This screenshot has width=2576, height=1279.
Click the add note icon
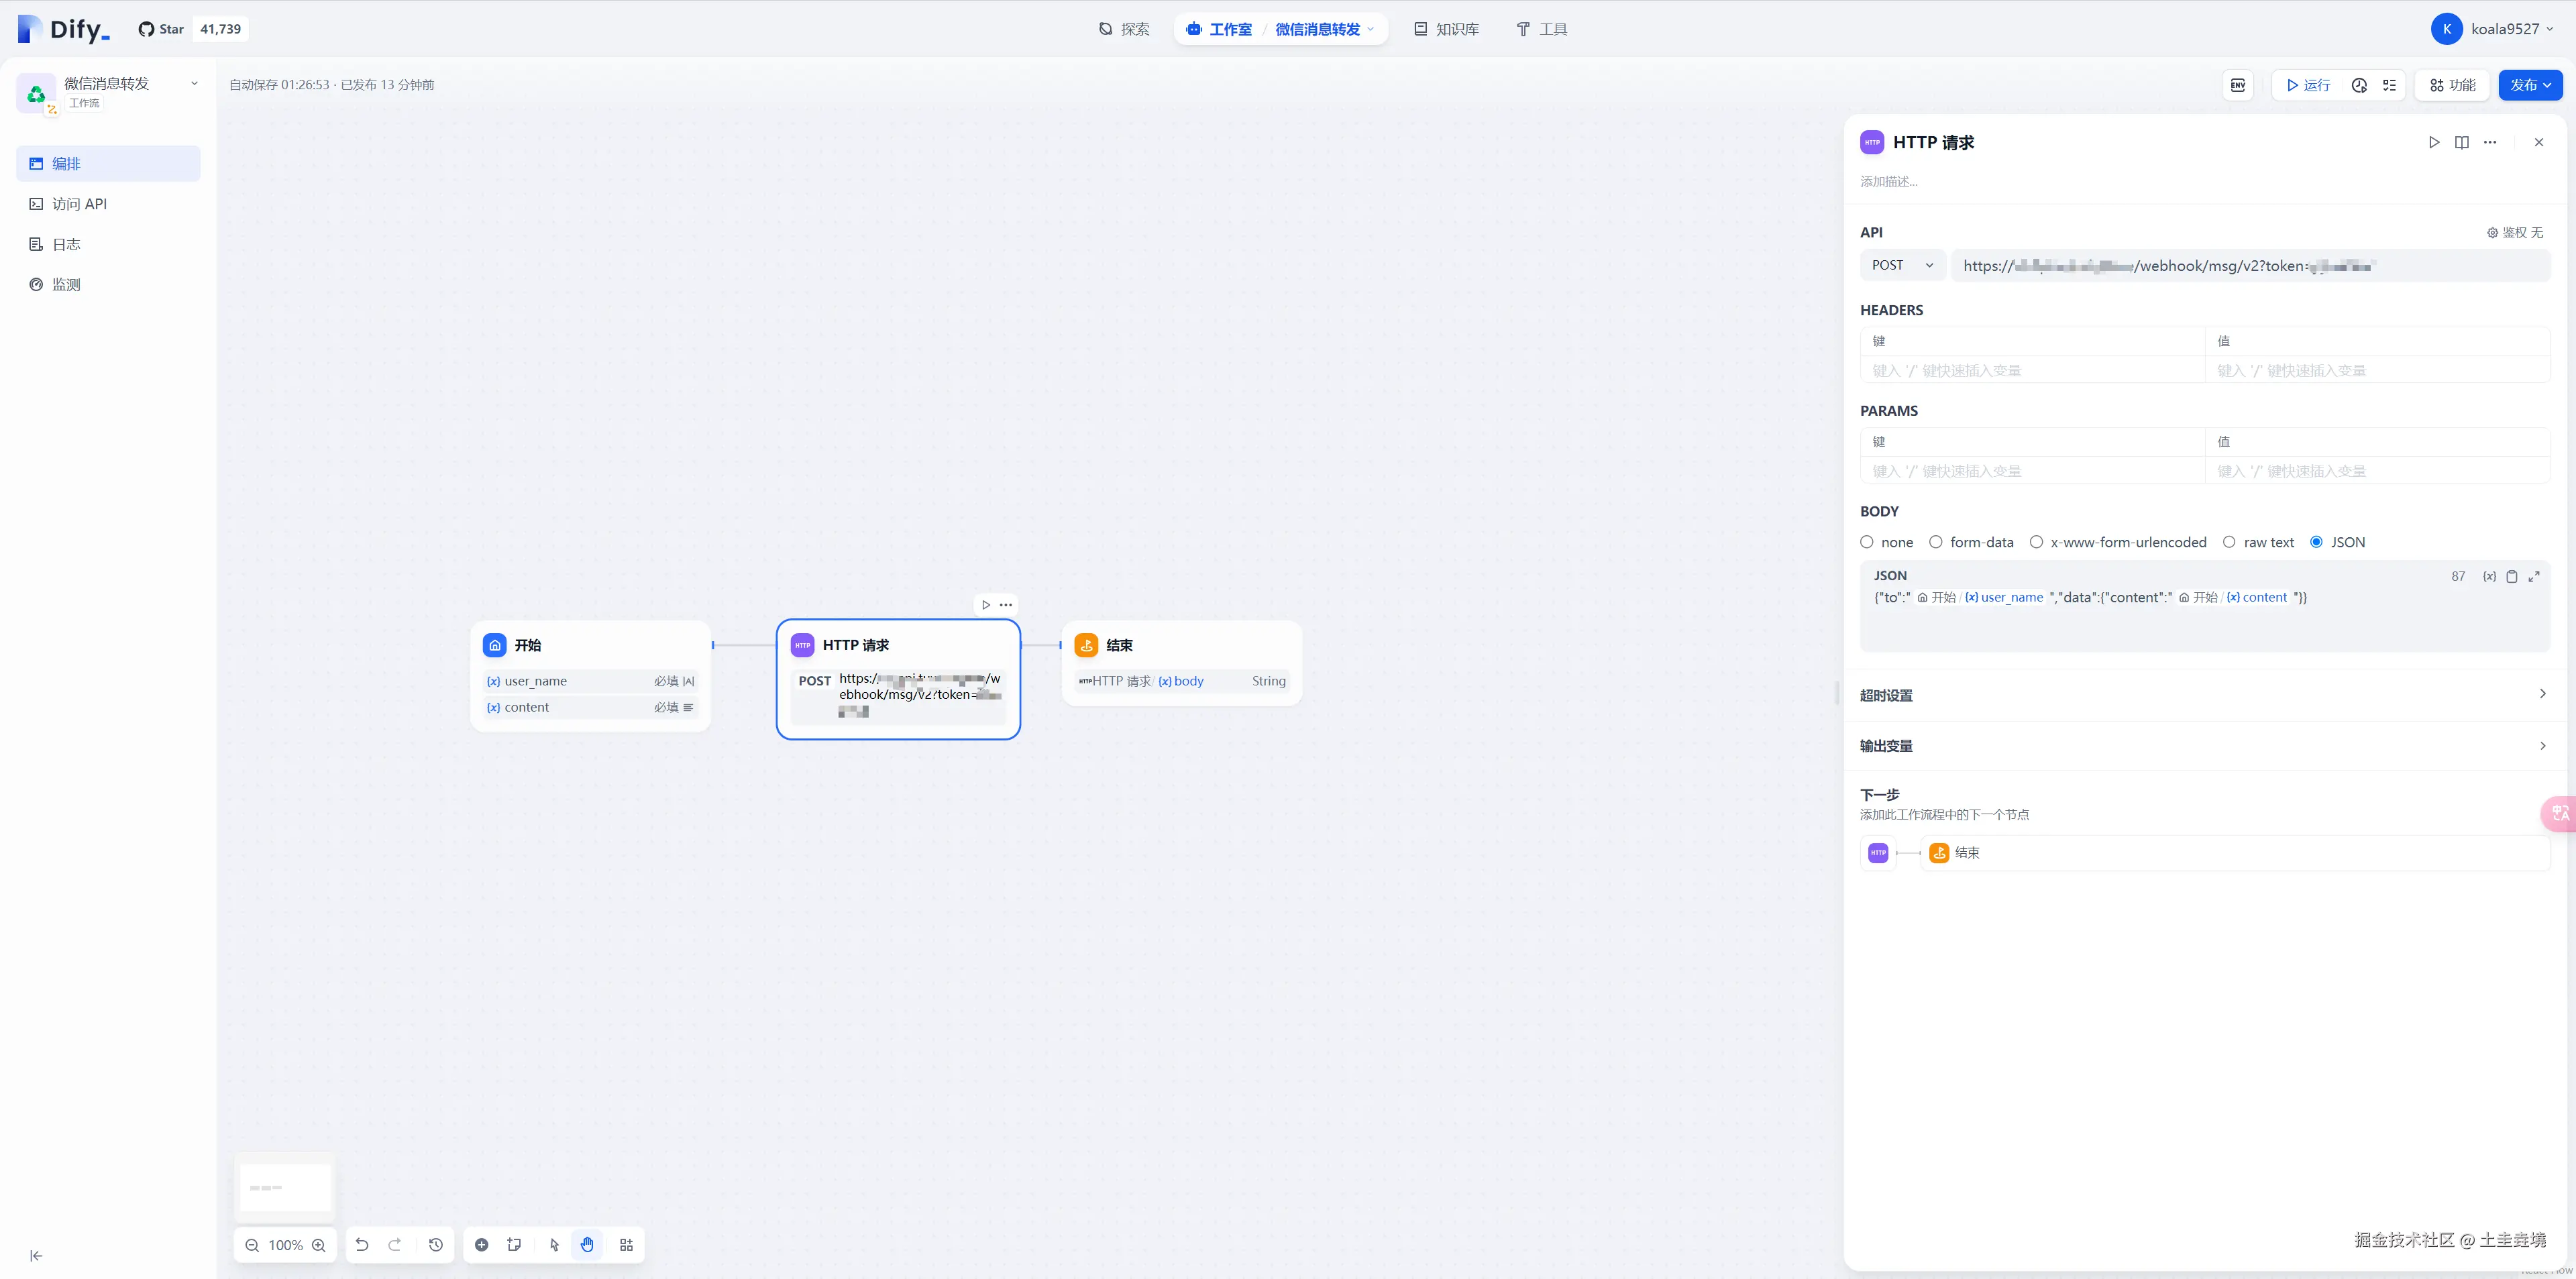[x=514, y=1244]
